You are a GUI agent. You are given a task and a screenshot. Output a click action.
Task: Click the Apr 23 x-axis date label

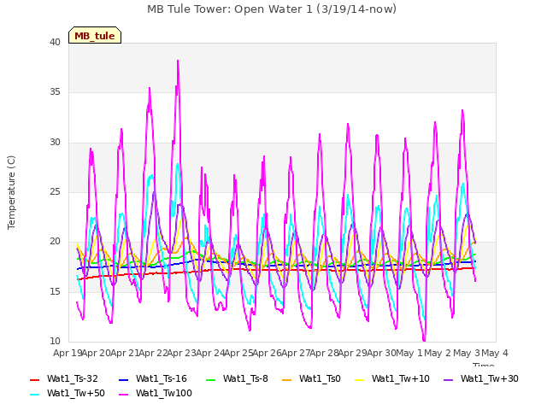point(181,353)
